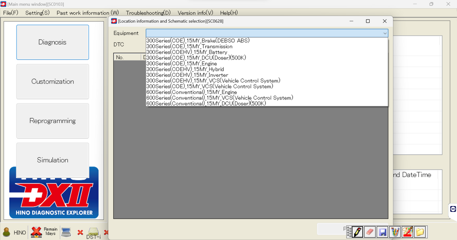
Task: Open the Troubleshooting(D) menu
Action: (x=148, y=13)
